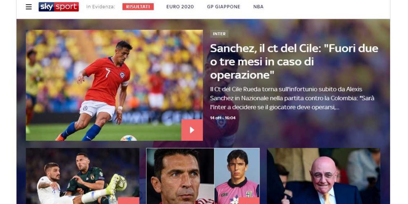Open the RISULTATI button

pyautogui.click(x=138, y=7)
